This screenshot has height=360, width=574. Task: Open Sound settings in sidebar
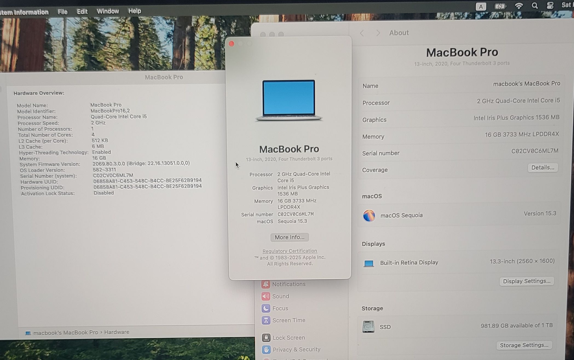coord(280,296)
